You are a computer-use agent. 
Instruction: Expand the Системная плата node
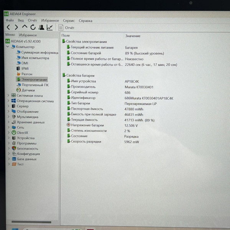[8, 95]
